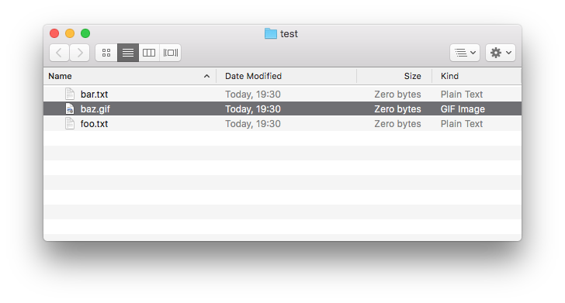This screenshot has width=565, height=303.
Task: Click the date modified of foo.txt
Action: 252,124
